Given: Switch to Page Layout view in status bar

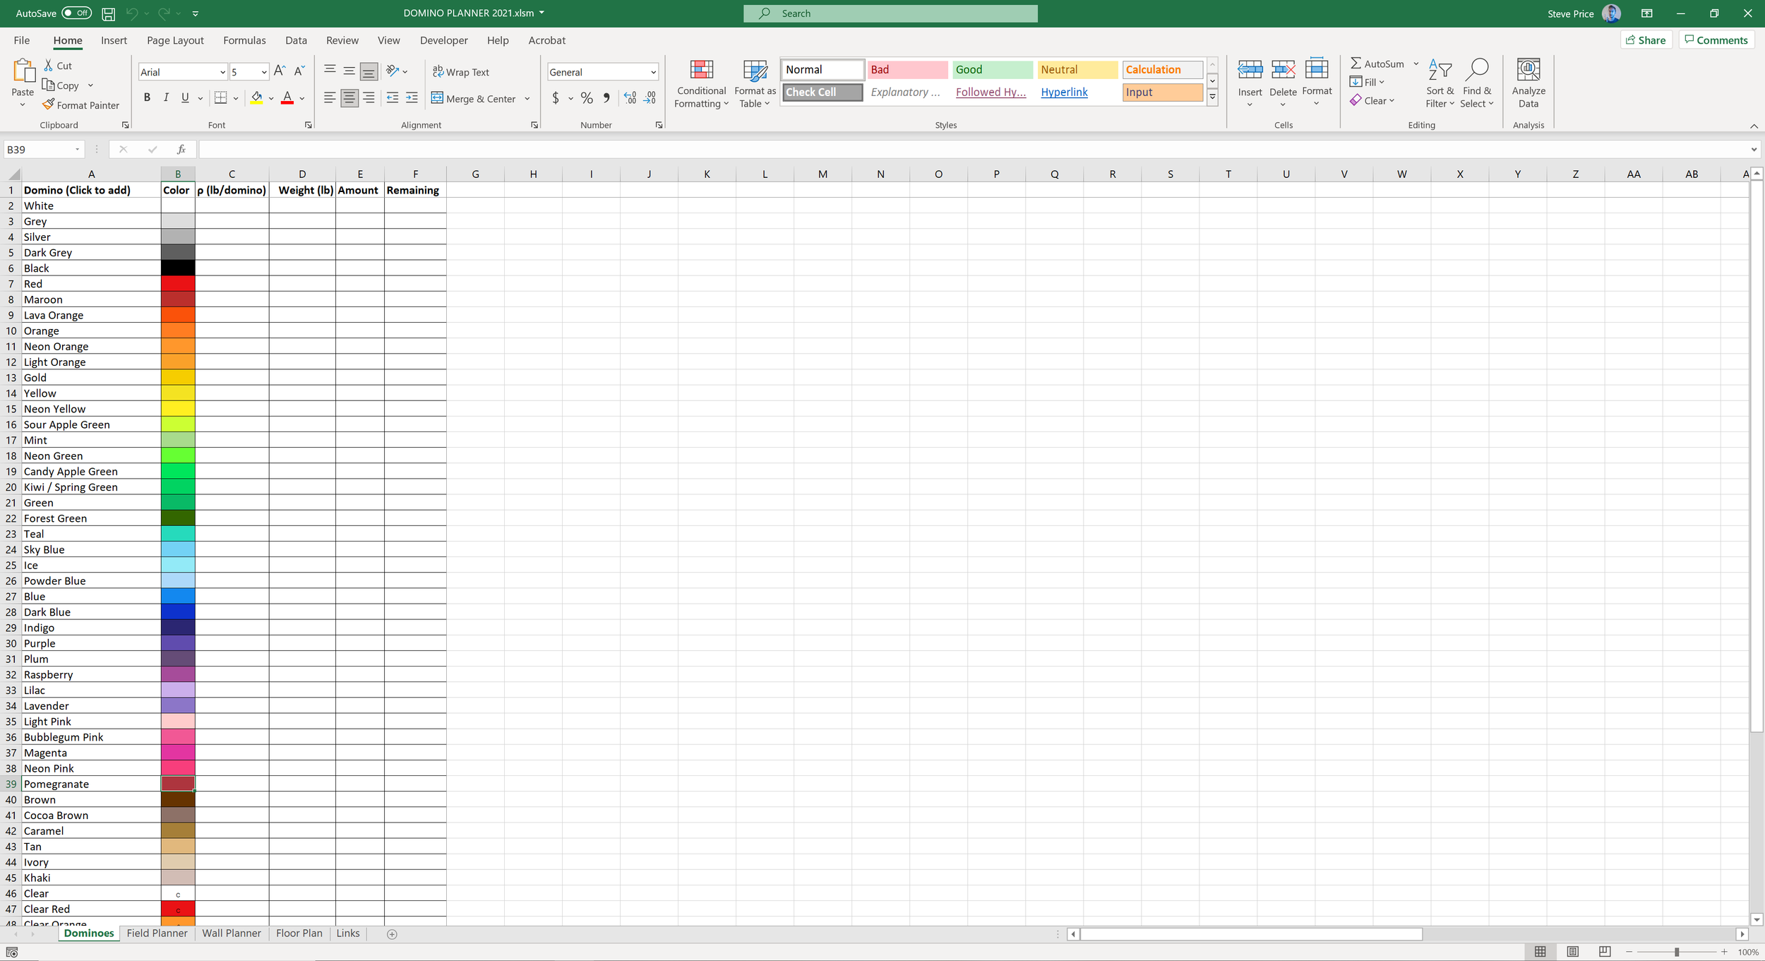Looking at the screenshot, I should (x=1572, y=952).
